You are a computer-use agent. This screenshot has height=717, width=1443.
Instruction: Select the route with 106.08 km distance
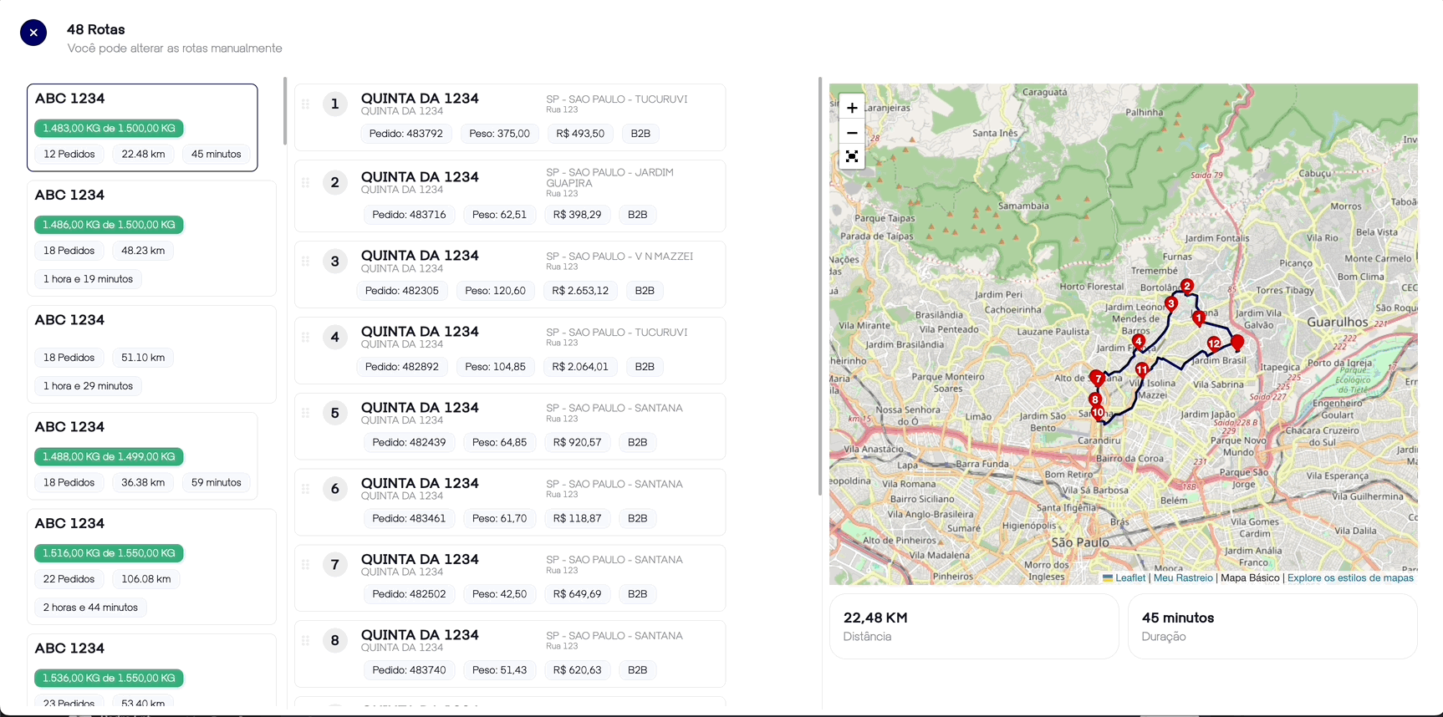coord(151,567)
